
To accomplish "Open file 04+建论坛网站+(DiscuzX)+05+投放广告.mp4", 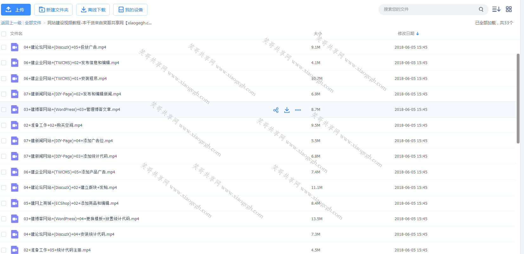I will coord(65,47).
